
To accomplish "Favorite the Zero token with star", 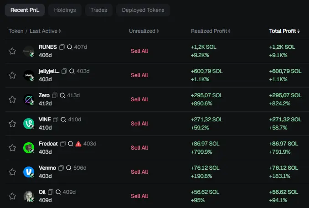I will tap(12, 99).
